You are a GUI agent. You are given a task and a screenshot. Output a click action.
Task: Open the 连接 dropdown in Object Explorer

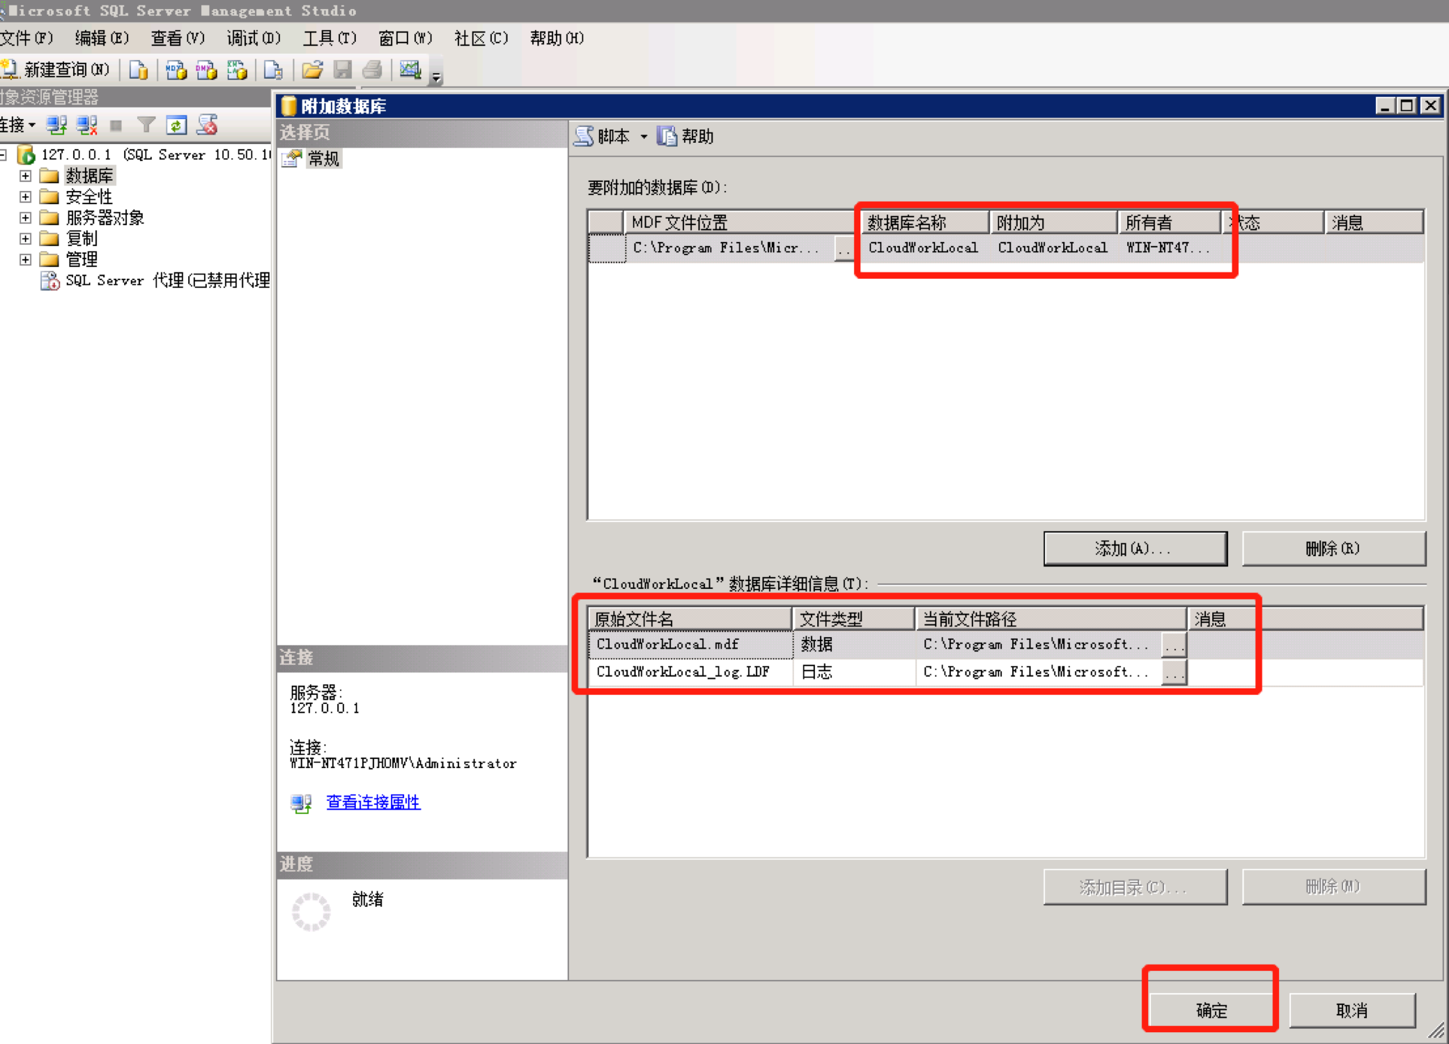[x=18, y=125]
